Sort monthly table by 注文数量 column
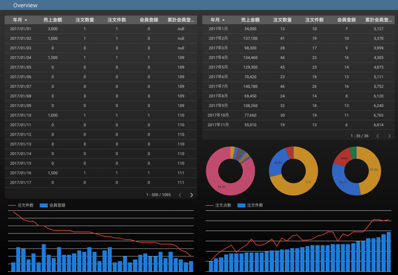Screen dimensions: 398x275 click(x=283, y=20)
